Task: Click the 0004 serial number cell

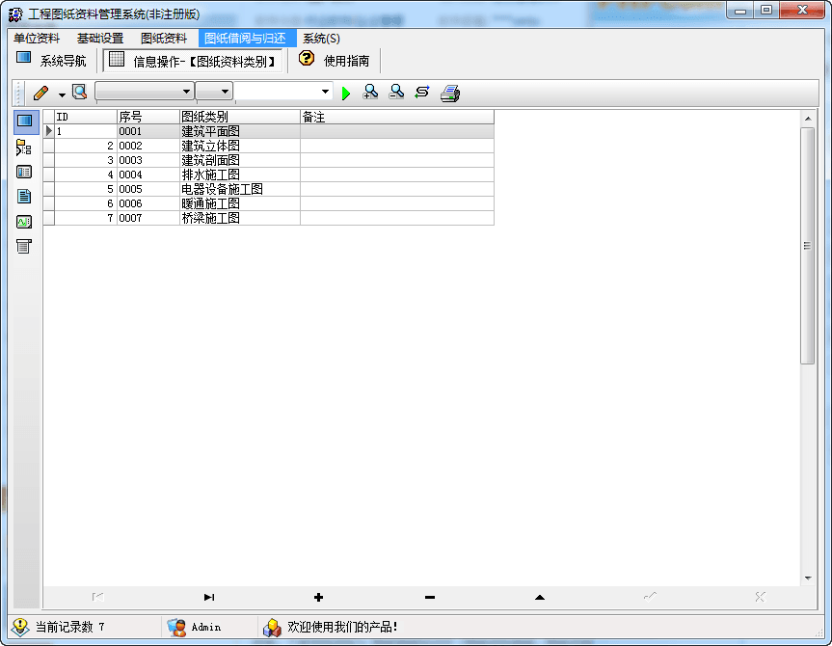Action: [148, 175]
